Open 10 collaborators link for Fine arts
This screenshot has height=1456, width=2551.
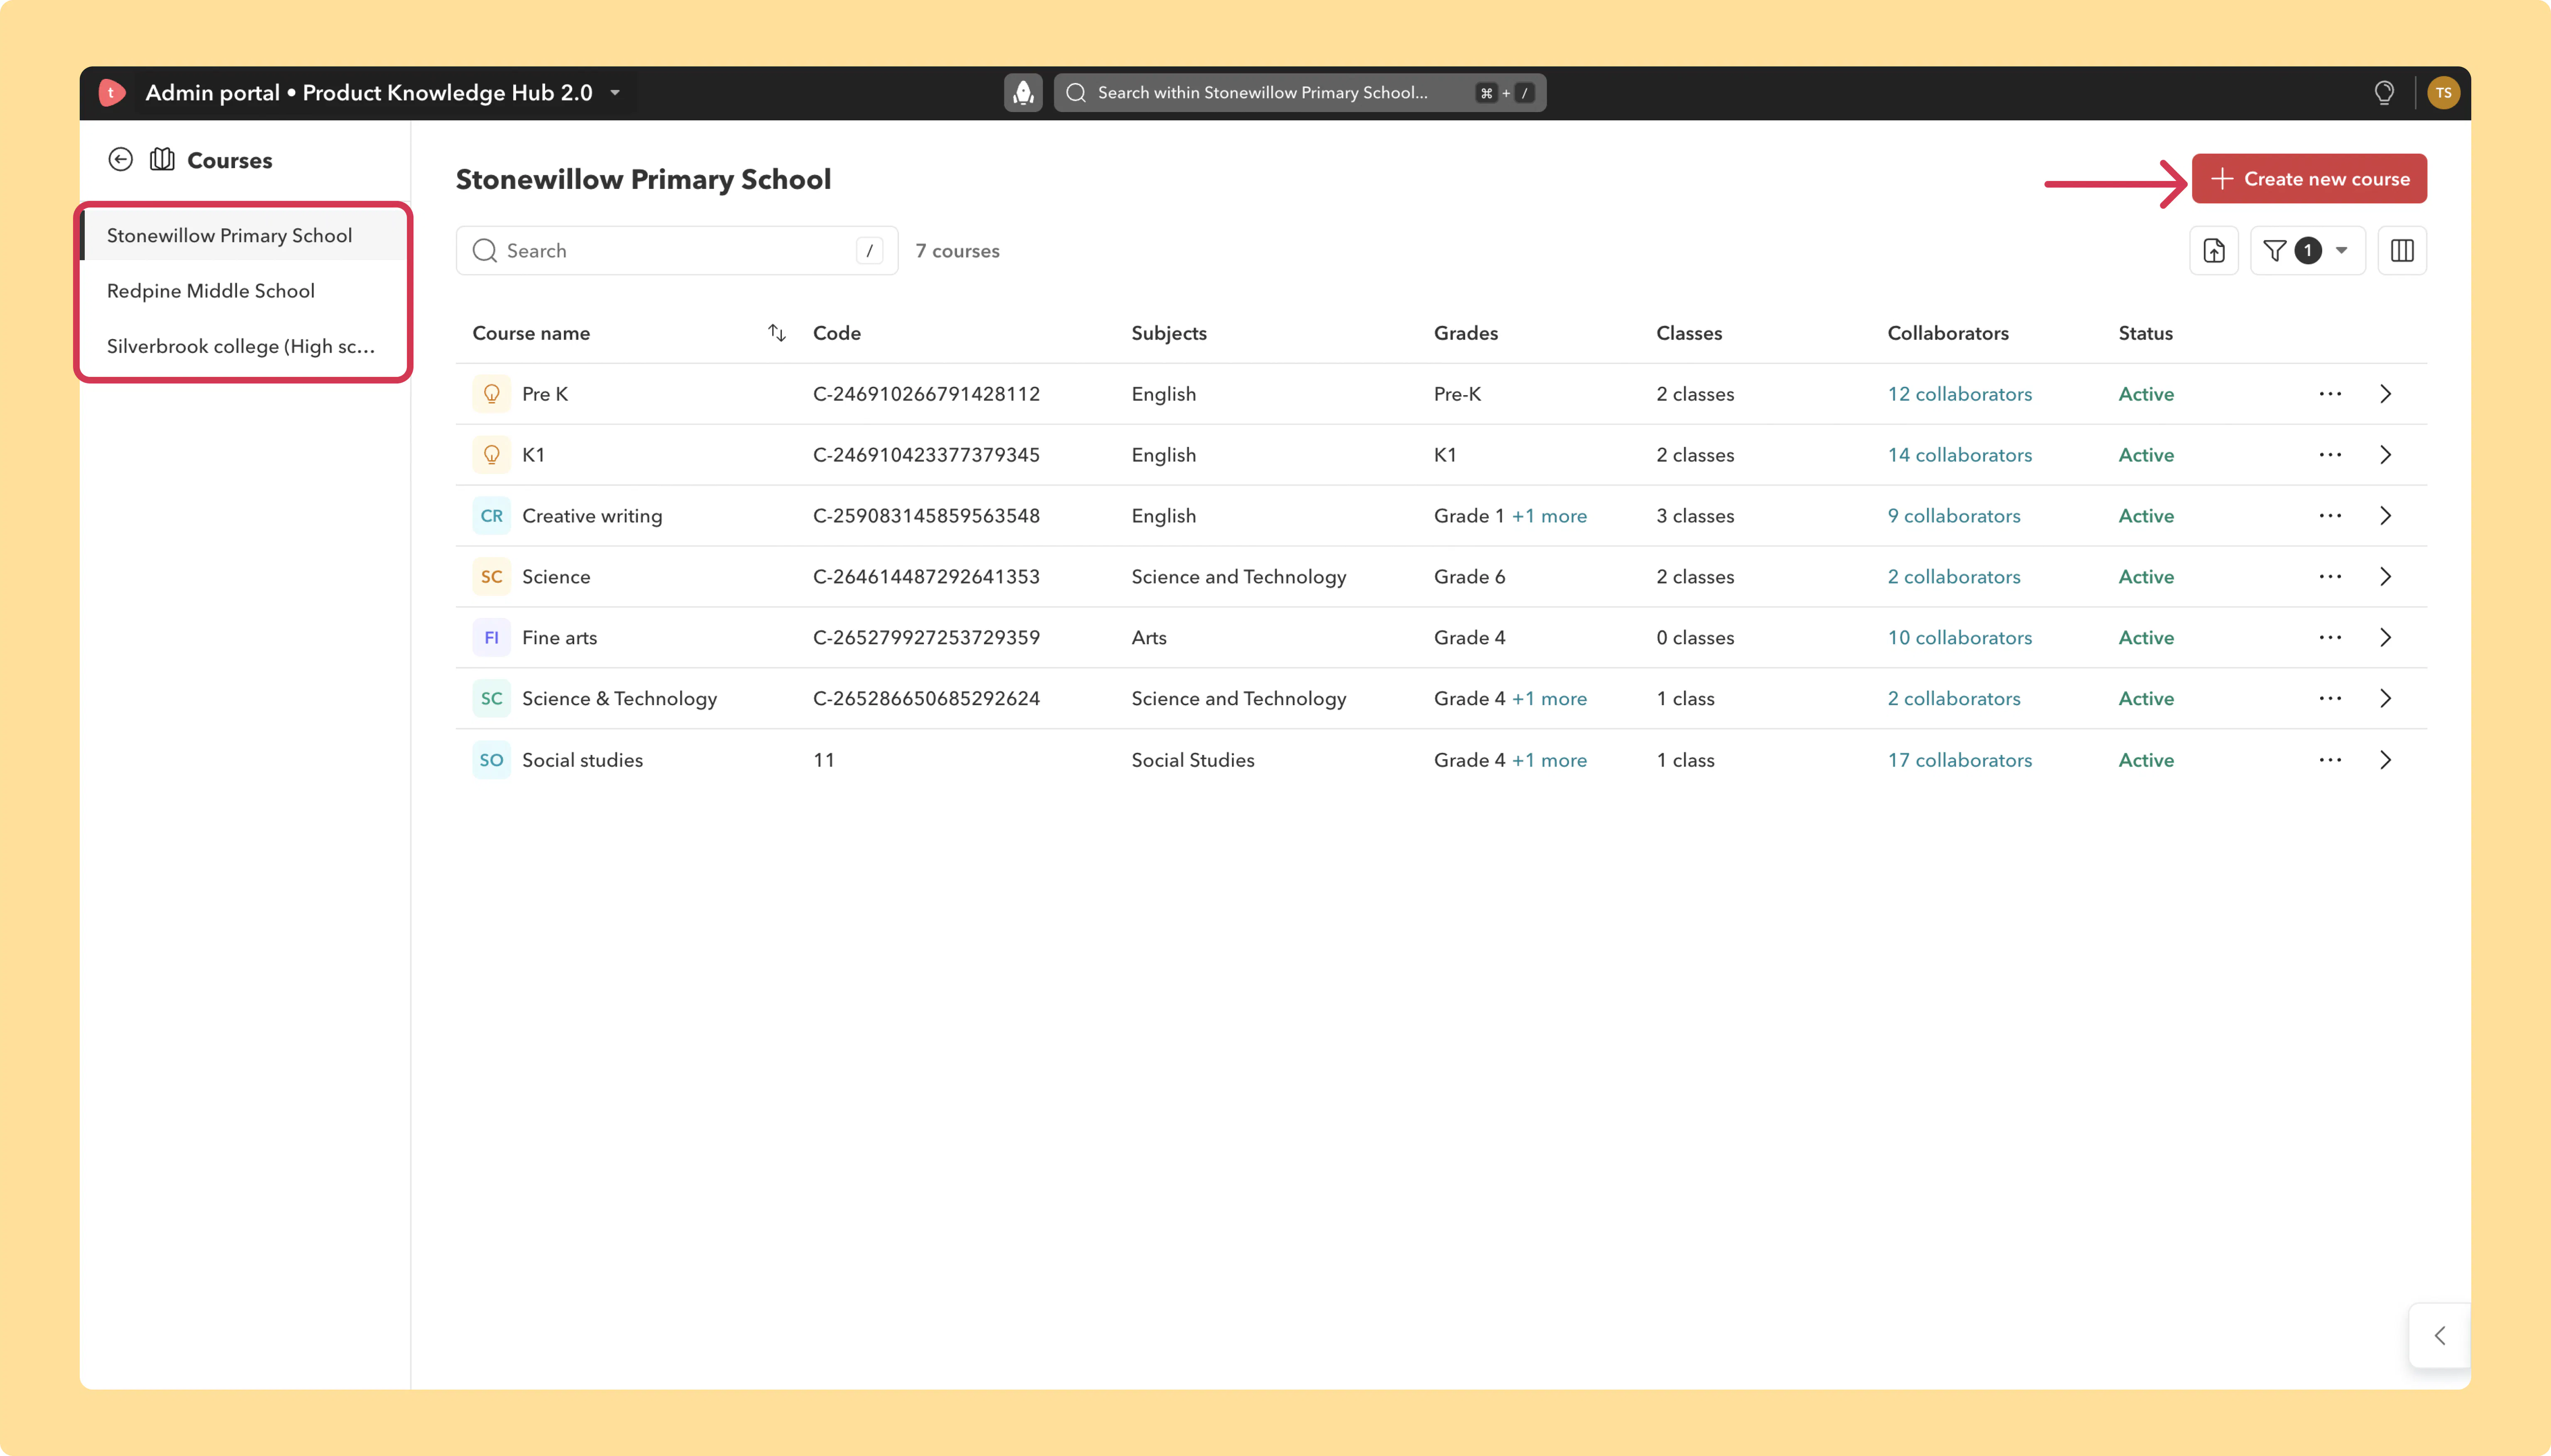1959,638
